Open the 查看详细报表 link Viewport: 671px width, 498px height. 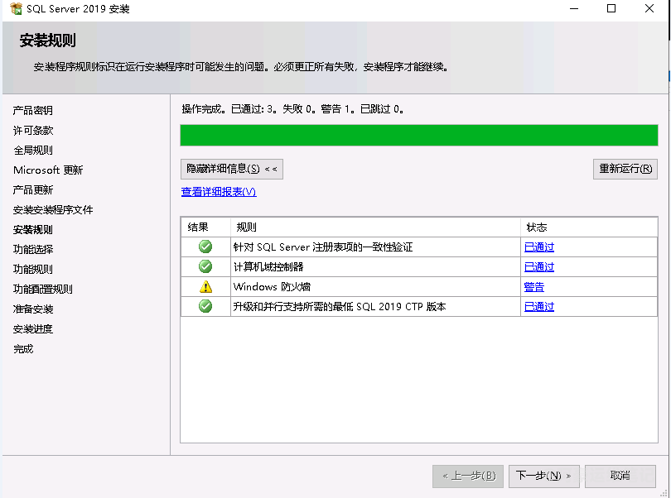(x=219, y=192)
